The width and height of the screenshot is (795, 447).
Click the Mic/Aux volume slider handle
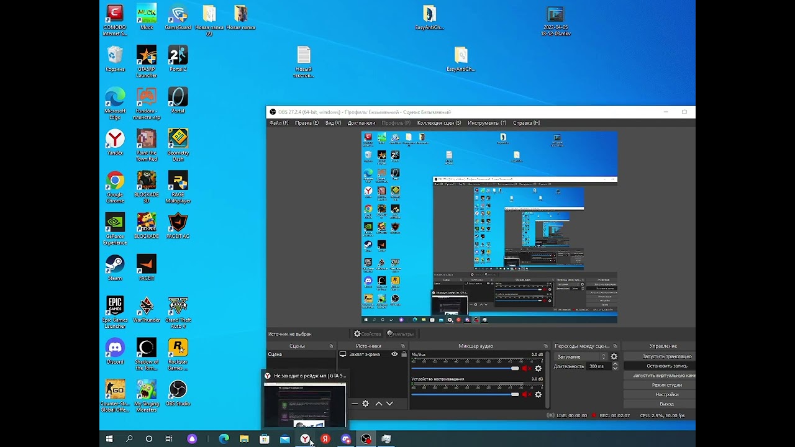pos(515,368)
